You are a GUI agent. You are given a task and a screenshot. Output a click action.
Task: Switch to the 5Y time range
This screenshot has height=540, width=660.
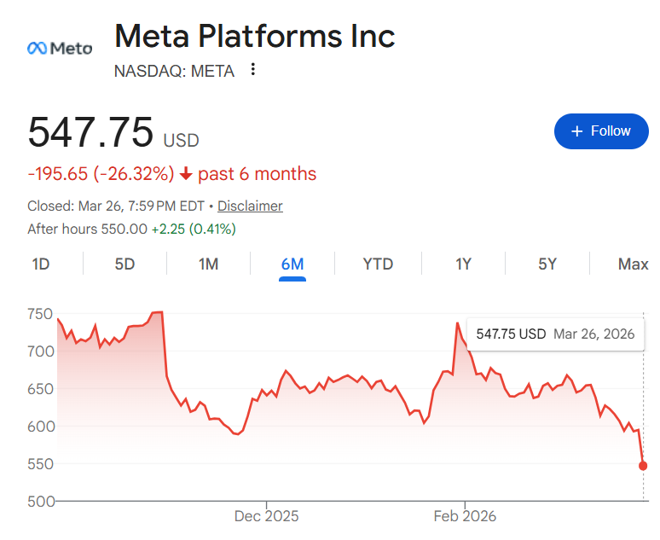coord(547,264)
